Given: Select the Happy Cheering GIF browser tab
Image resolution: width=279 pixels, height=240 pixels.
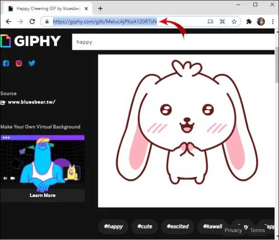Looking at the screenshot, I should point(48,8).
